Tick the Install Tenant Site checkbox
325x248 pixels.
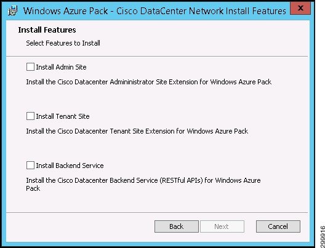pyautogui.click(x=30, y=116)
